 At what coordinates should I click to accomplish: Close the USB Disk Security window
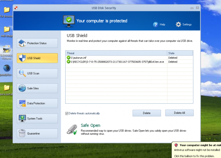(197, 8)
